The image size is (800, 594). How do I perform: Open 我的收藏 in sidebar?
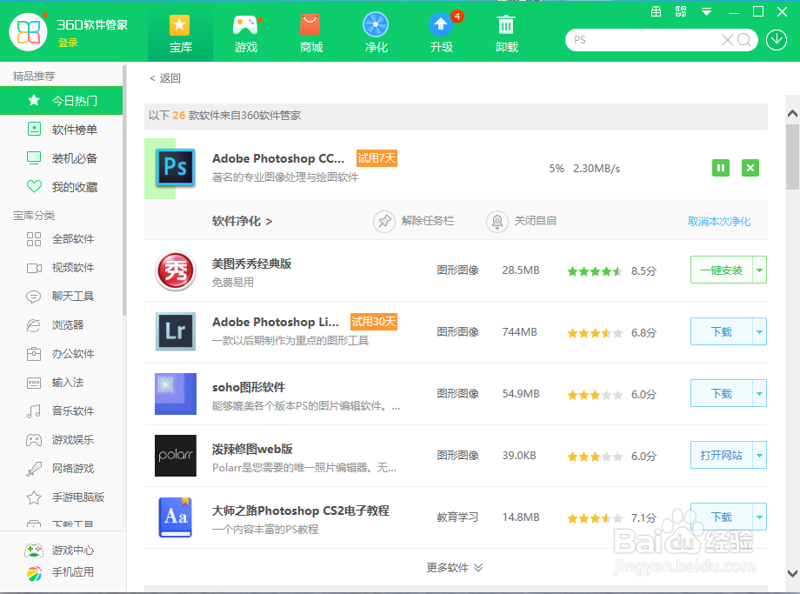coord(61,187)
